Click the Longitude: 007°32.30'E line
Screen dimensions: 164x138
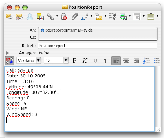[x=33, y=92]
